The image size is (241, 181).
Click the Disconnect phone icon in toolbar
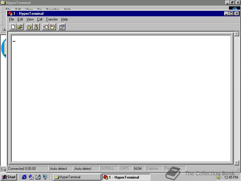[x=36, y=27]
